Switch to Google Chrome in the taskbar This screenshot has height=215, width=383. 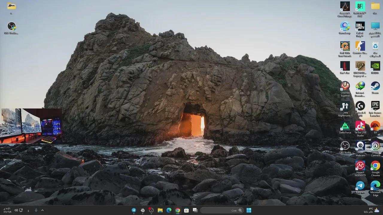click(178, 210)
